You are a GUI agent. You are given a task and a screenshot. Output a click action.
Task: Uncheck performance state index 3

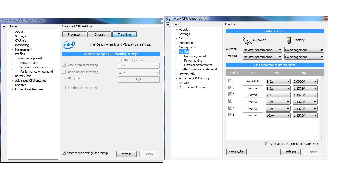[x=230, y=101]
